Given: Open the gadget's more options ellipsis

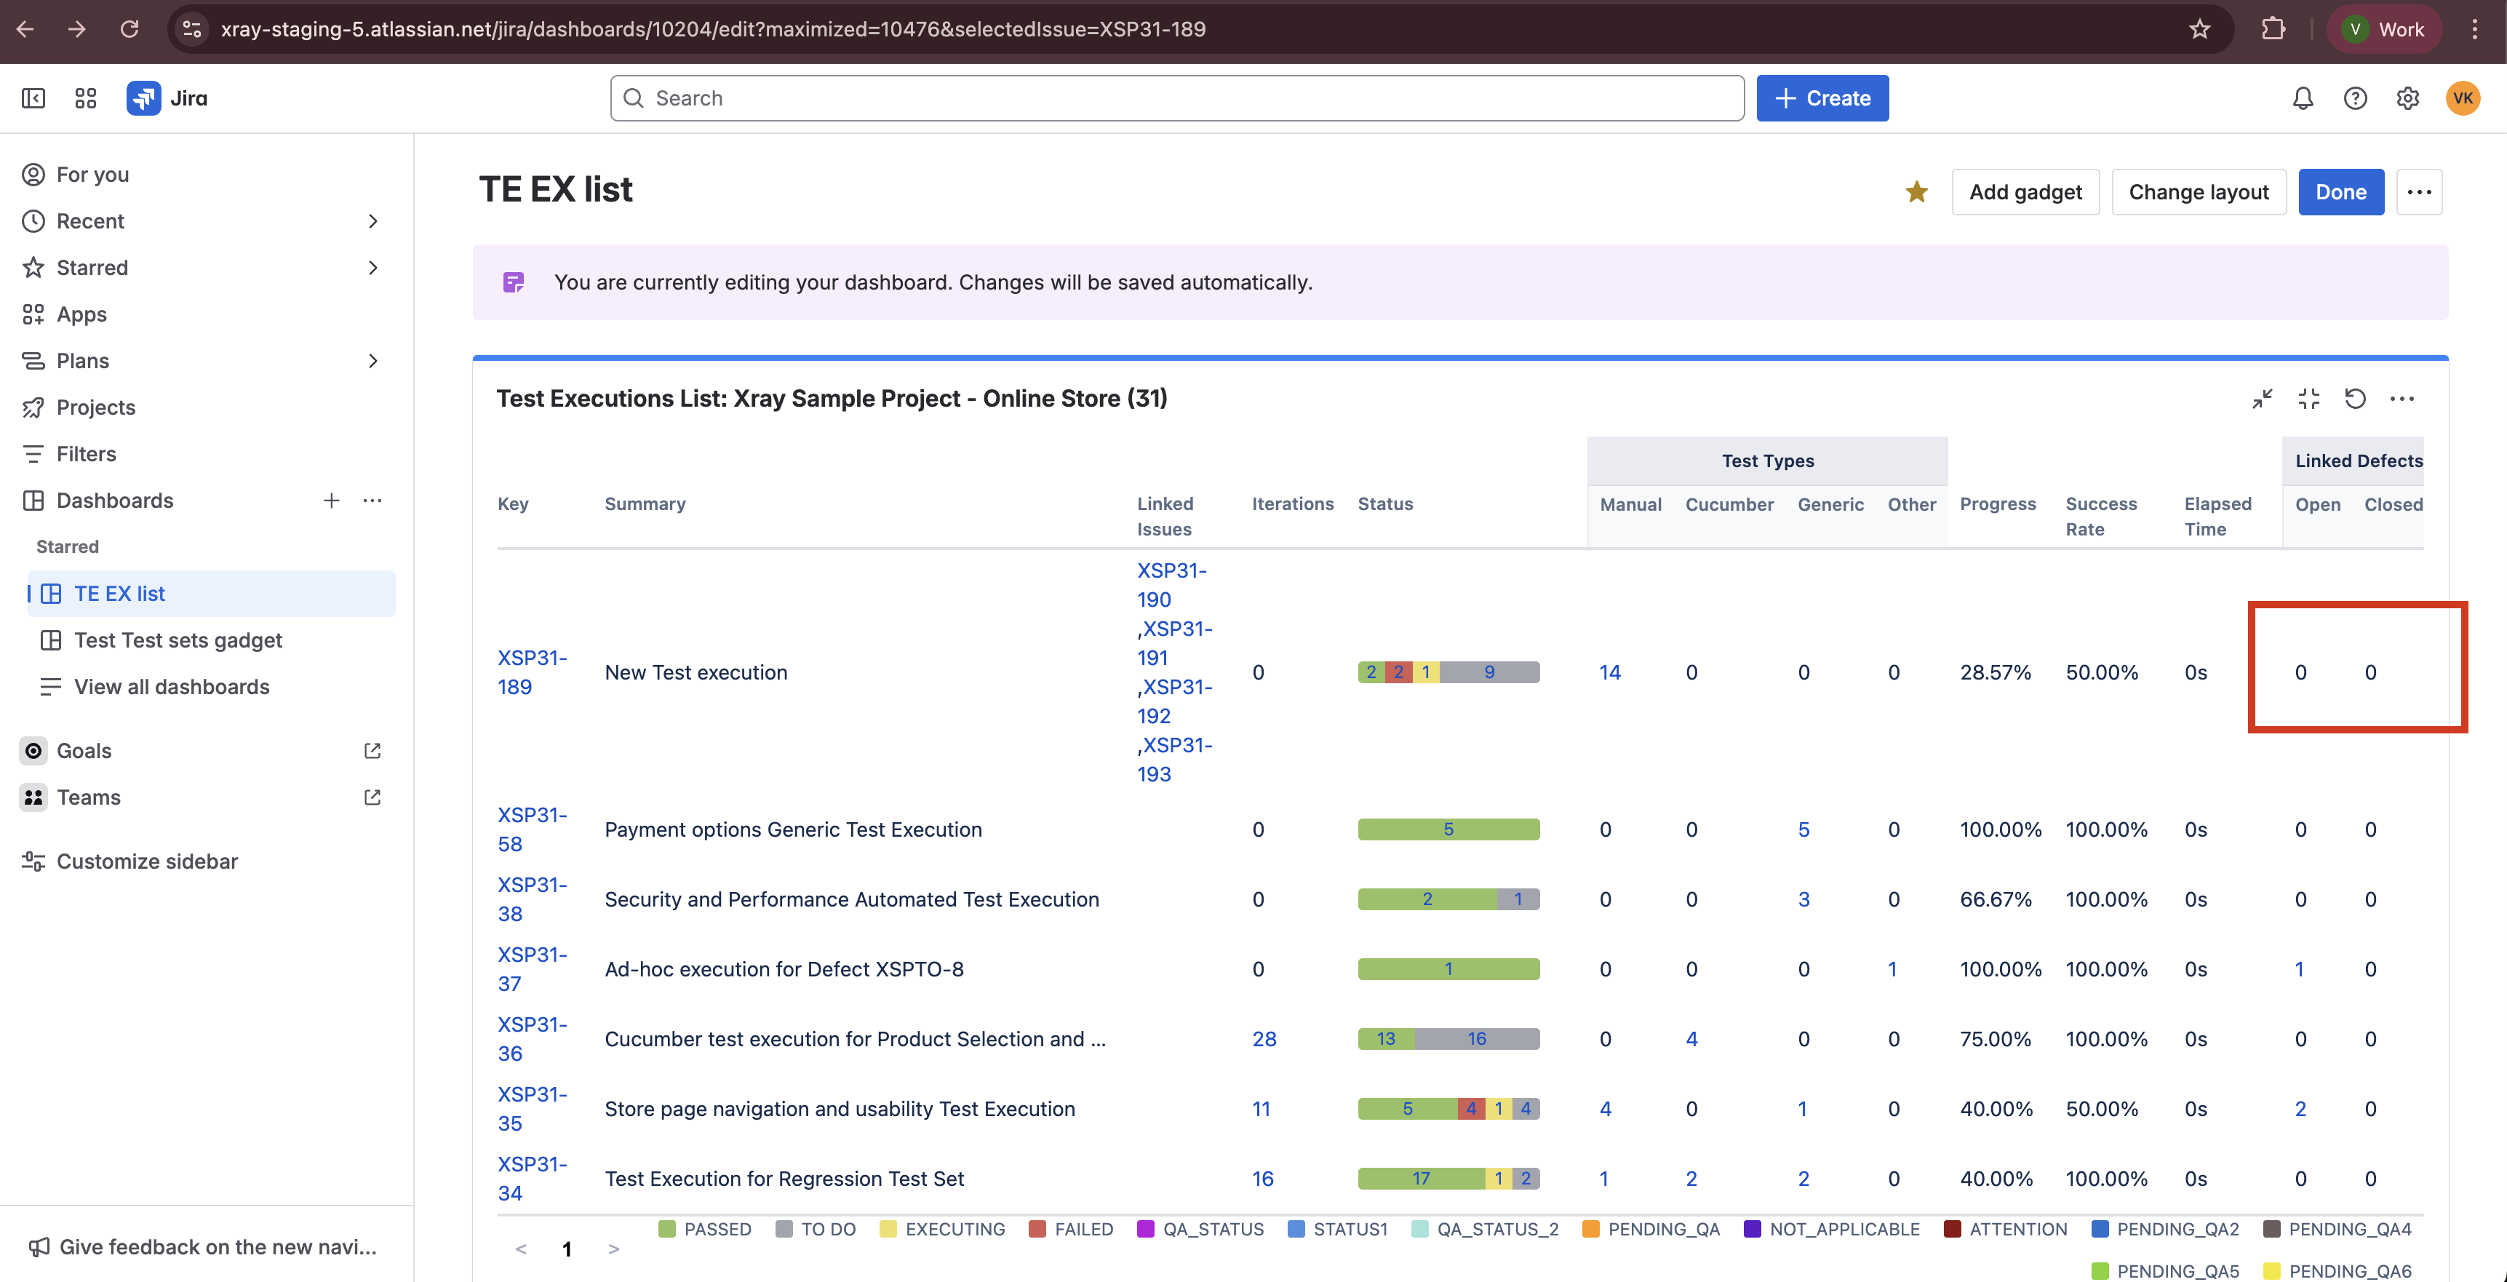Looking at the screenshot, I should [x=2401, y=398].
